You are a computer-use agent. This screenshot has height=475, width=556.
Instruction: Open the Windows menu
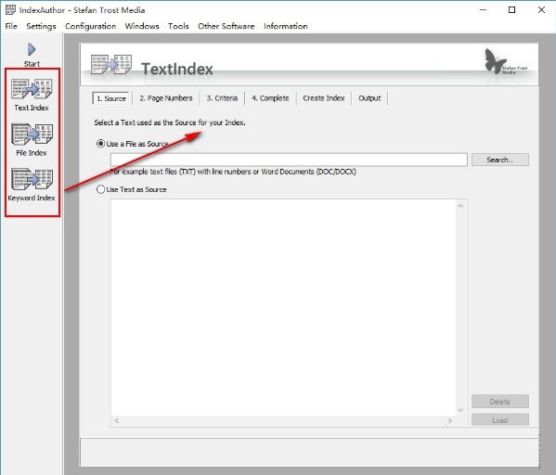point(142,26)
